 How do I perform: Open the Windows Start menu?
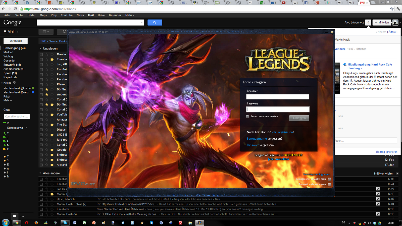pyautogui.click(x=6, y=222)
